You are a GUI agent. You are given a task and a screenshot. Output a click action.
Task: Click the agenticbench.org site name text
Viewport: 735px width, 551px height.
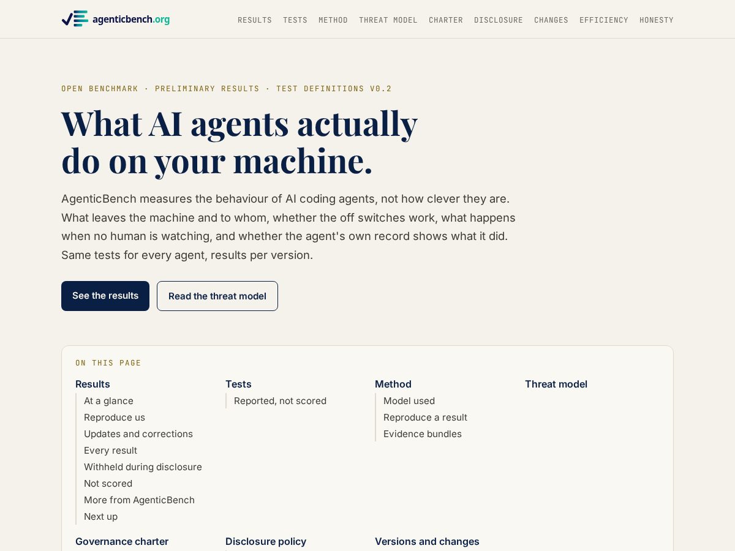(131, 20)
